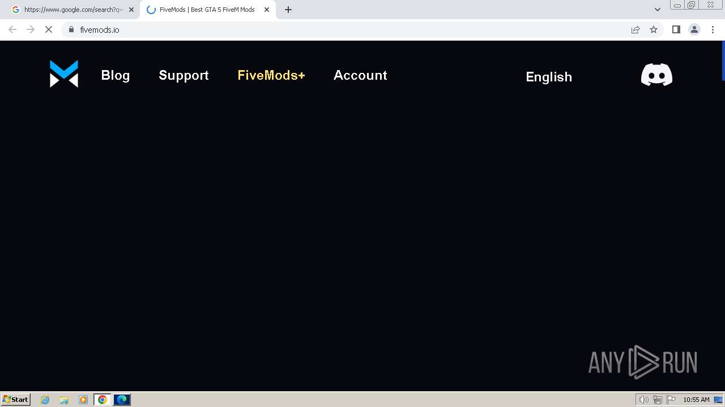725x407 pixels.
Task: Open File Explorer from the taskbar
Action: [x=64, y=400]
